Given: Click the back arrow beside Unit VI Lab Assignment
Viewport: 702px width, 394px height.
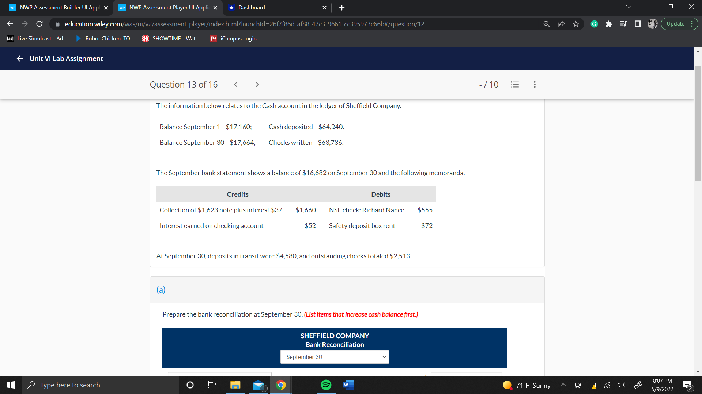Looking at the screenshot, I should (x=20, y=58).
